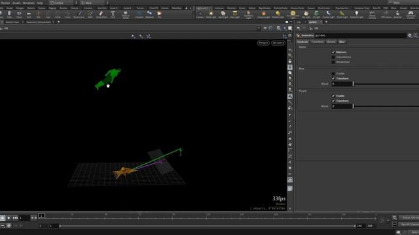Image resolution: width=419 pixels, height=235 pixels.
Task: Create a Stereo Camera from the shelf
Action: (x=373, y=14)
